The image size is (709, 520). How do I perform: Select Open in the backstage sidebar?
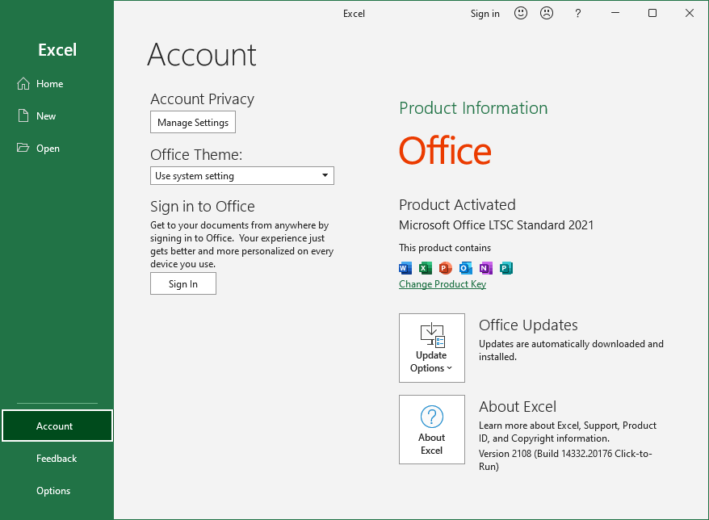click(57, 148)
